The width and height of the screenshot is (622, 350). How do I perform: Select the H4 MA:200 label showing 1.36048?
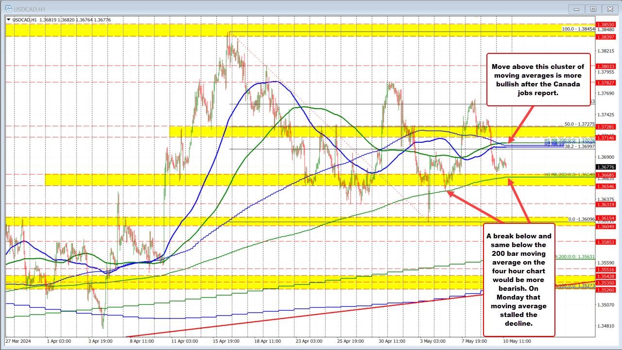pyautogui.click(x=571, y=174)
